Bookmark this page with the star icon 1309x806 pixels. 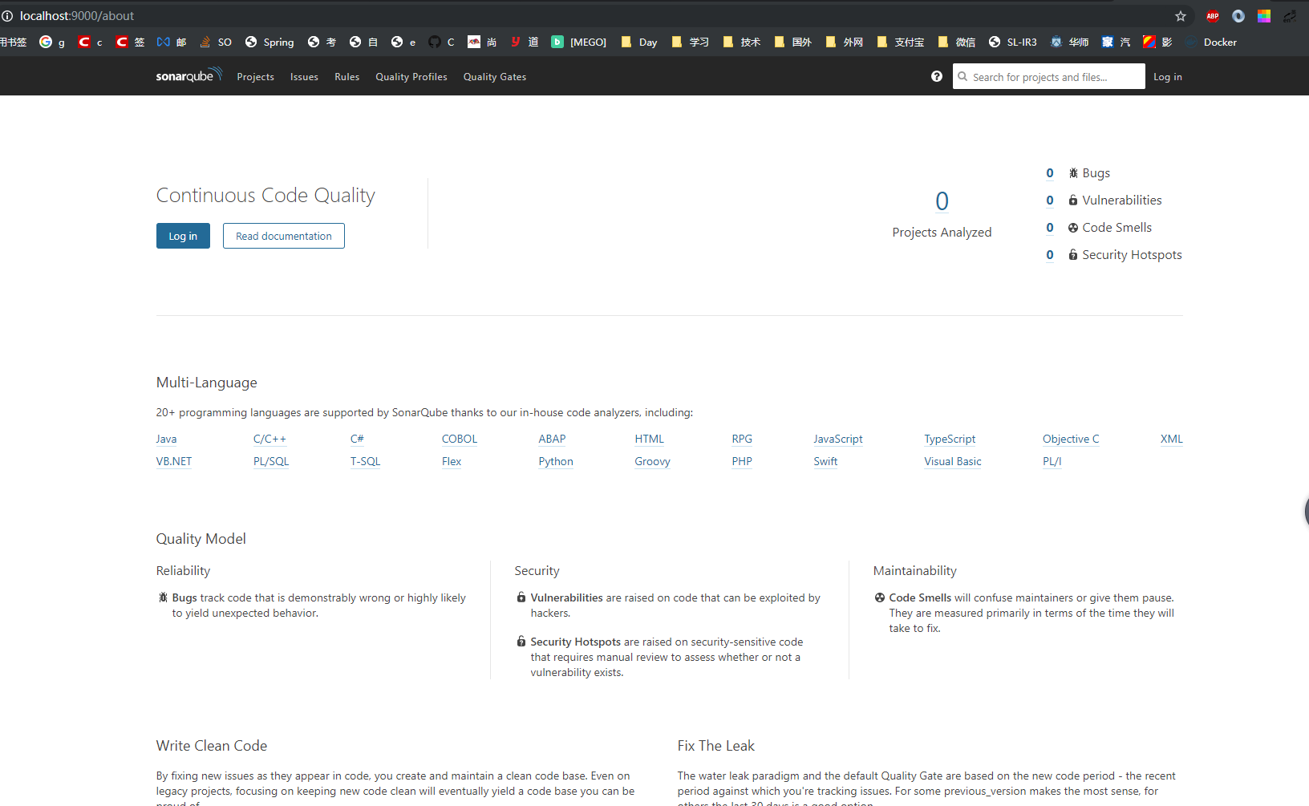1181,16
